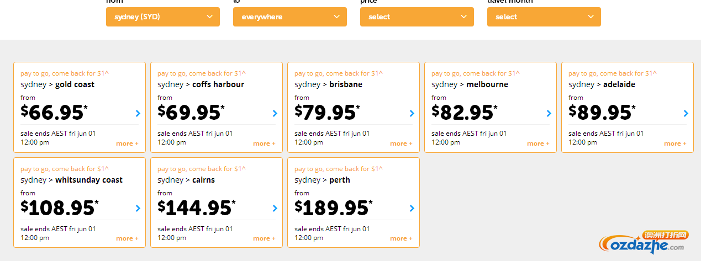
Task: Expand 'more +' on the Melbourne card
Action: tap(538, 143)
